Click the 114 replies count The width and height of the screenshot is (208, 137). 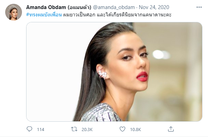(40, 129)
